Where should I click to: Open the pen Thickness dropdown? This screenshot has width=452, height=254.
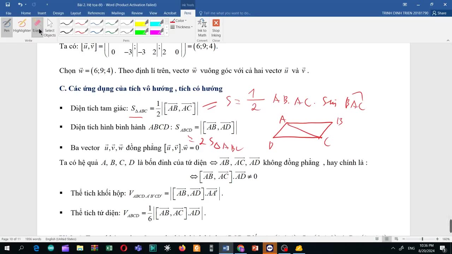(182, 27)
